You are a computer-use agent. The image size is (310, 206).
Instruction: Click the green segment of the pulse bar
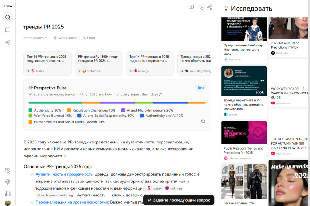point(55,103)
